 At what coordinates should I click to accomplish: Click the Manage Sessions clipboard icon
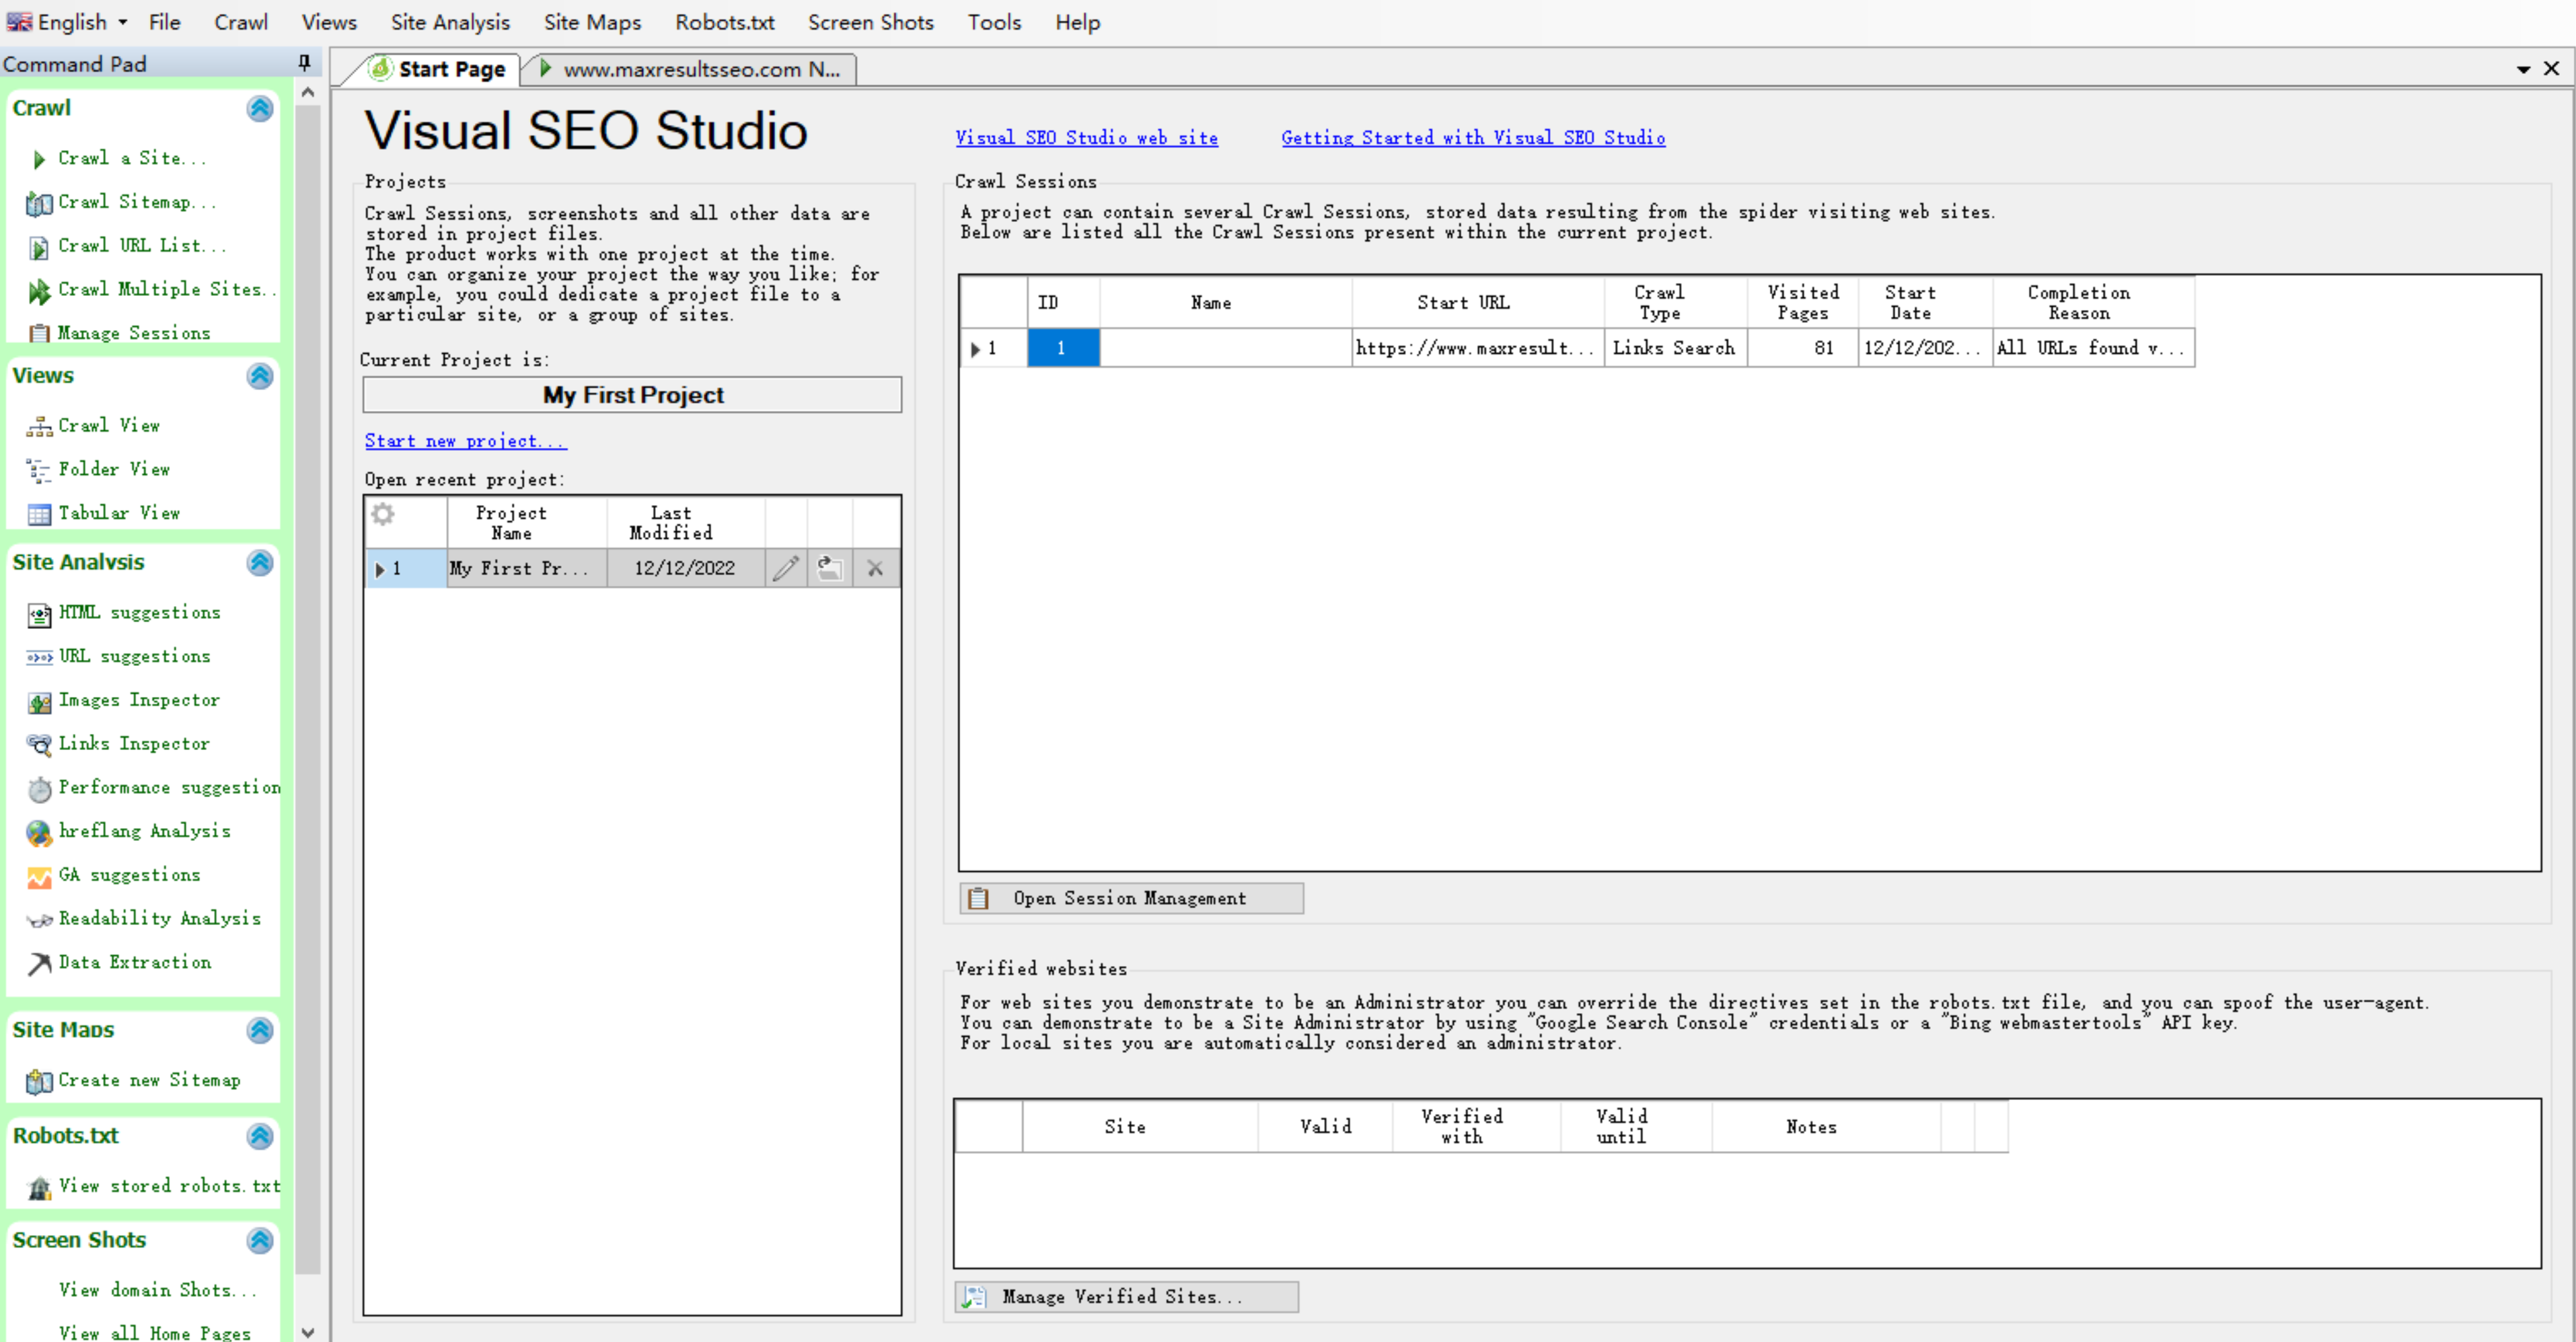tap(39, 334)
